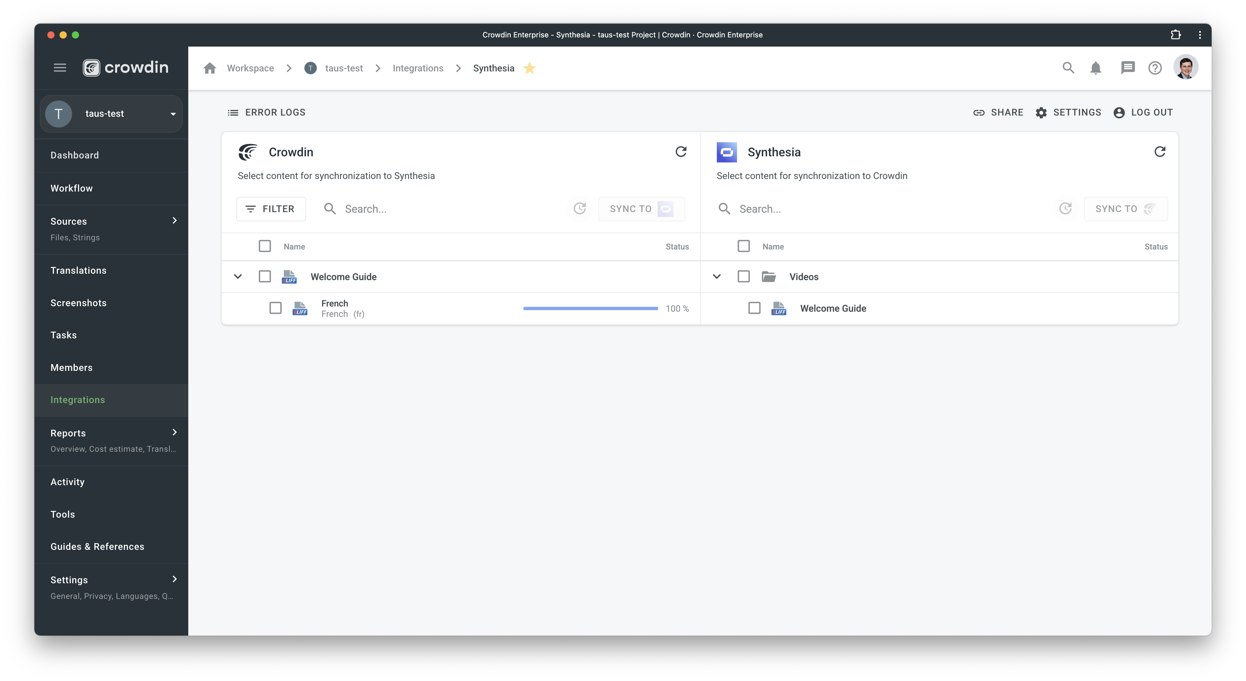
Task: Click SYNC TO Crowdin button
Action: coord(1126,209)
